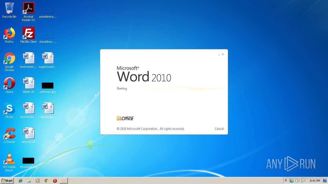Viewport: 328px width, 184px height.
Task: Select the ~$pplytues... temp file
Action: tap(48, 110)
